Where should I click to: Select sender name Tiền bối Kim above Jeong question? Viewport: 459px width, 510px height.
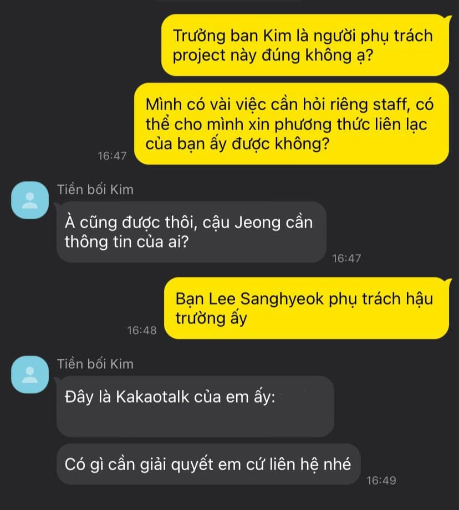pyautogui.click(x=95, y=189)
